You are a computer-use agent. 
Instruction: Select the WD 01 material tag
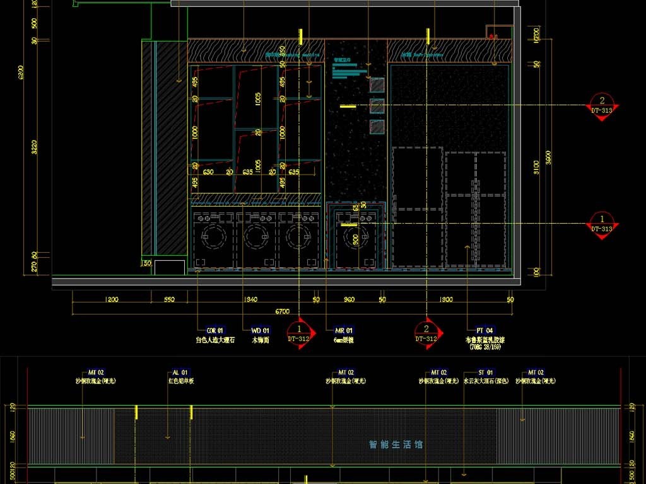[x=261, y=330]
